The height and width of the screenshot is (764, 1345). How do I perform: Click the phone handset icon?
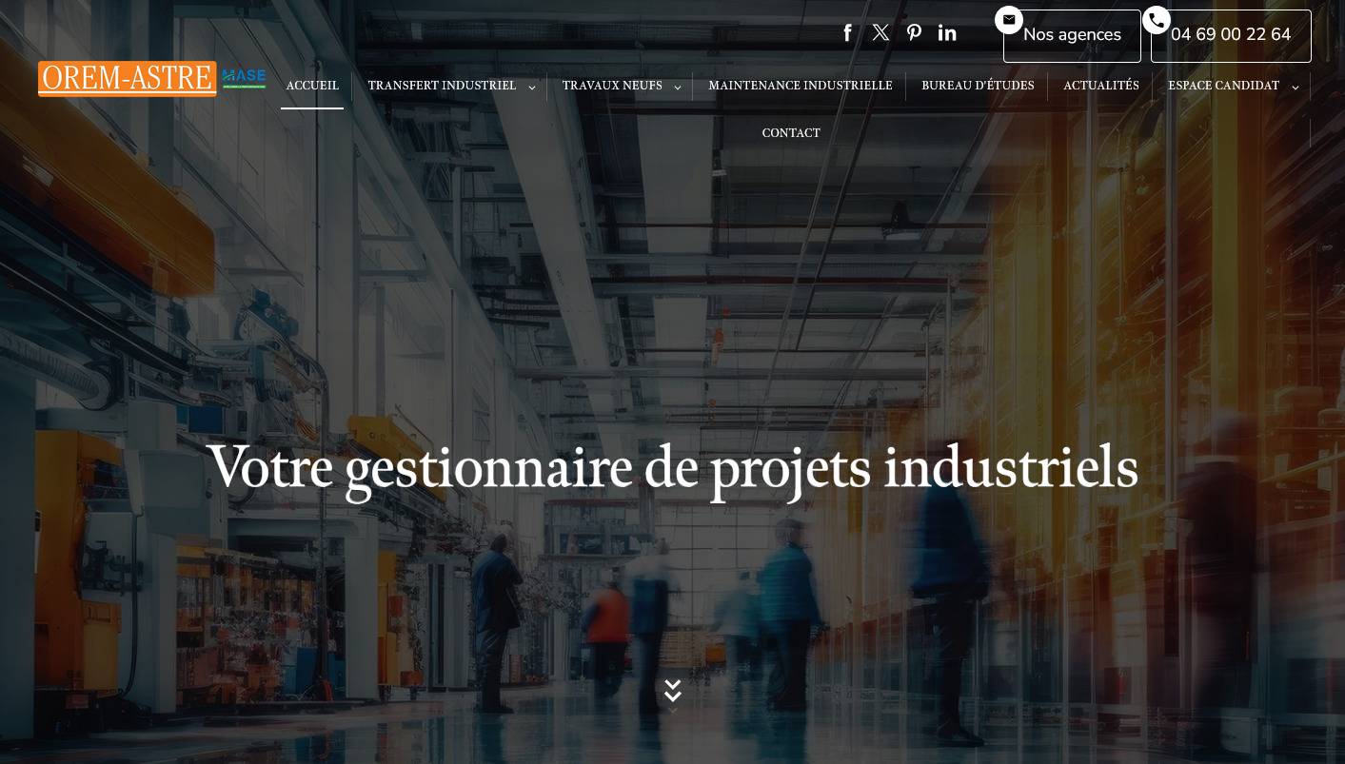1157,20
